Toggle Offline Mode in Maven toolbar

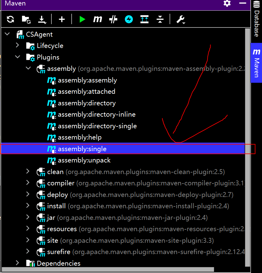[113, 20]
